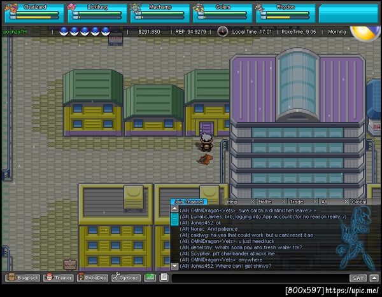Click the first Pokeball indicator
Screen dimensions: 382x297
[x=64, y=32]
